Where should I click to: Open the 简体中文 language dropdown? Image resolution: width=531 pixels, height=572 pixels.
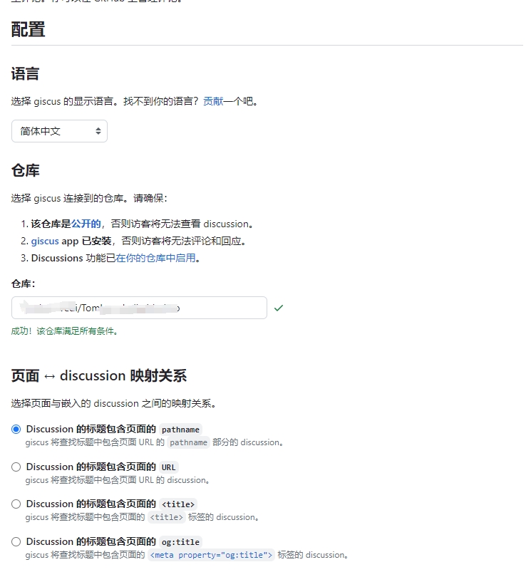click(59, 131)
